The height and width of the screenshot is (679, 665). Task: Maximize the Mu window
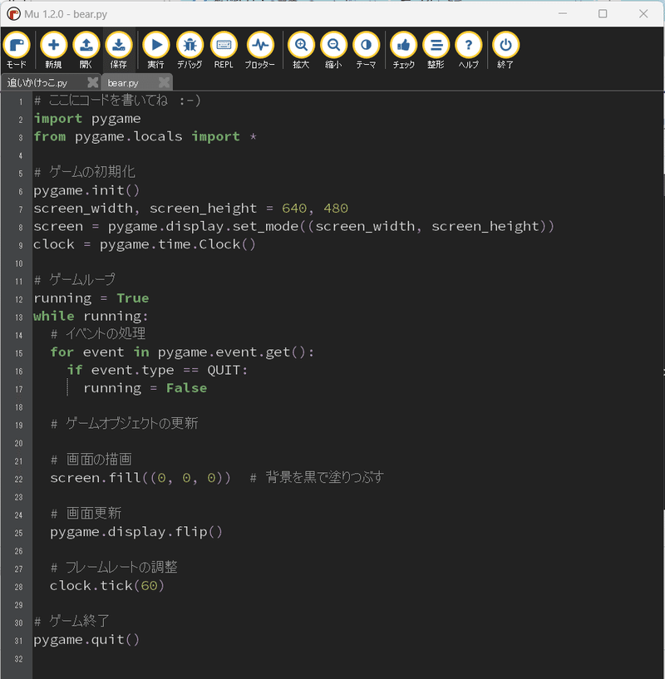tap(603, 14)
